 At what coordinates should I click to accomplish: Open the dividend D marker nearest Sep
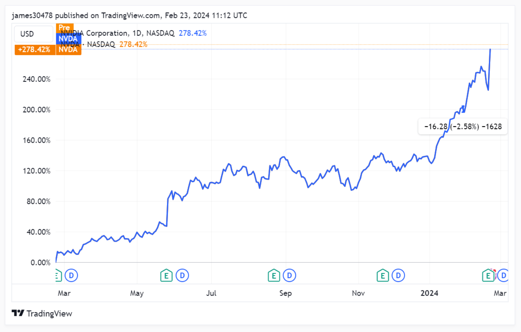[289, 276]
